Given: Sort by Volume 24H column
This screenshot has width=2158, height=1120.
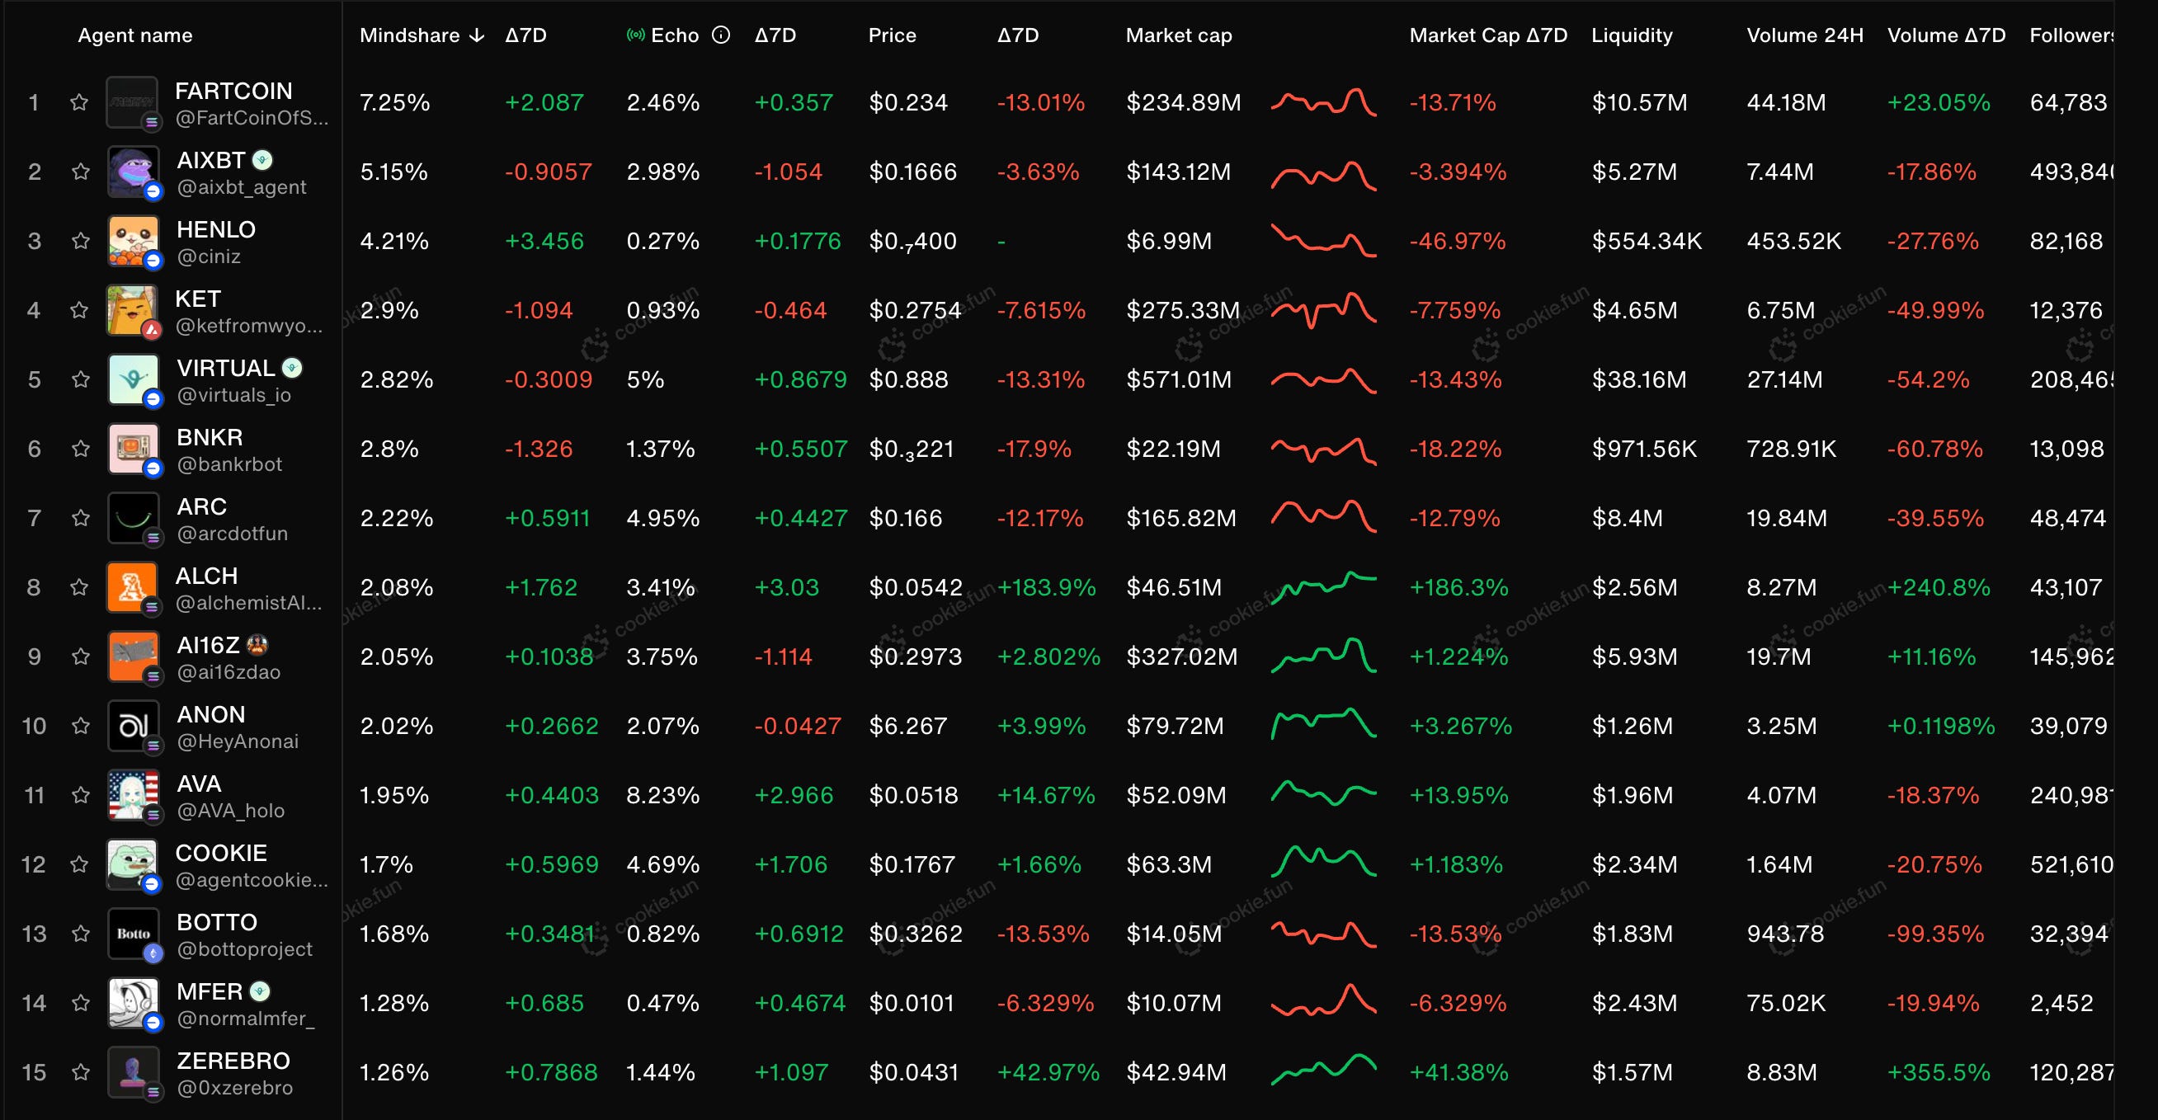Looking at the screenshot, I should [x=1804, y=35].
